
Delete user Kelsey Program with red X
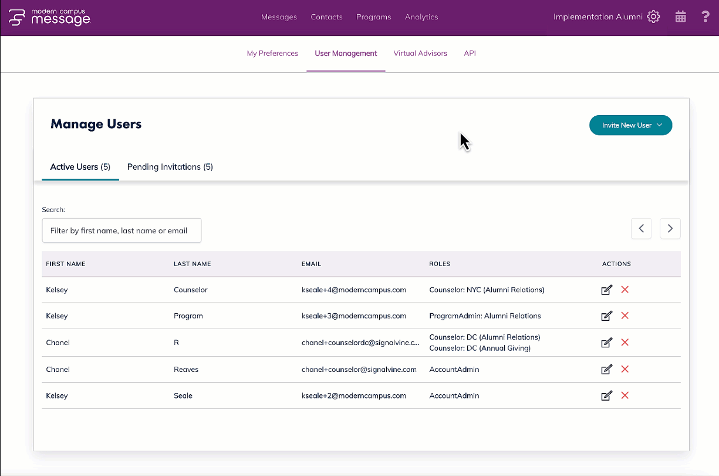[x=625, y=316]
